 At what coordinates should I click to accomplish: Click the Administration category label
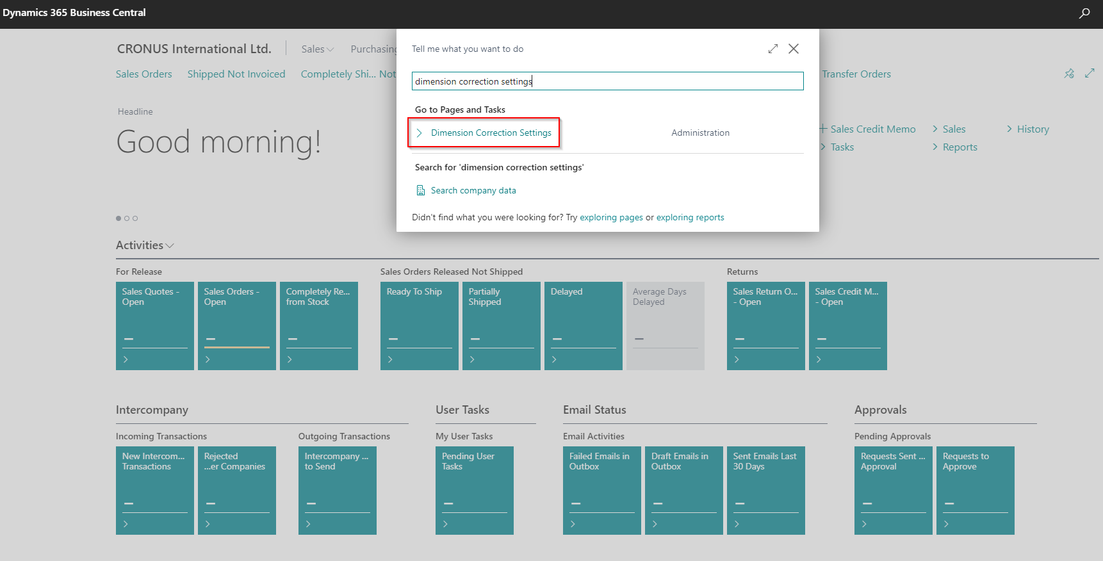(700, 133)
